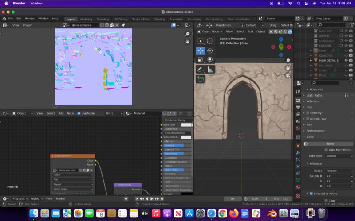Toggle the Use Nodes checkbox

tap(79, 113)
